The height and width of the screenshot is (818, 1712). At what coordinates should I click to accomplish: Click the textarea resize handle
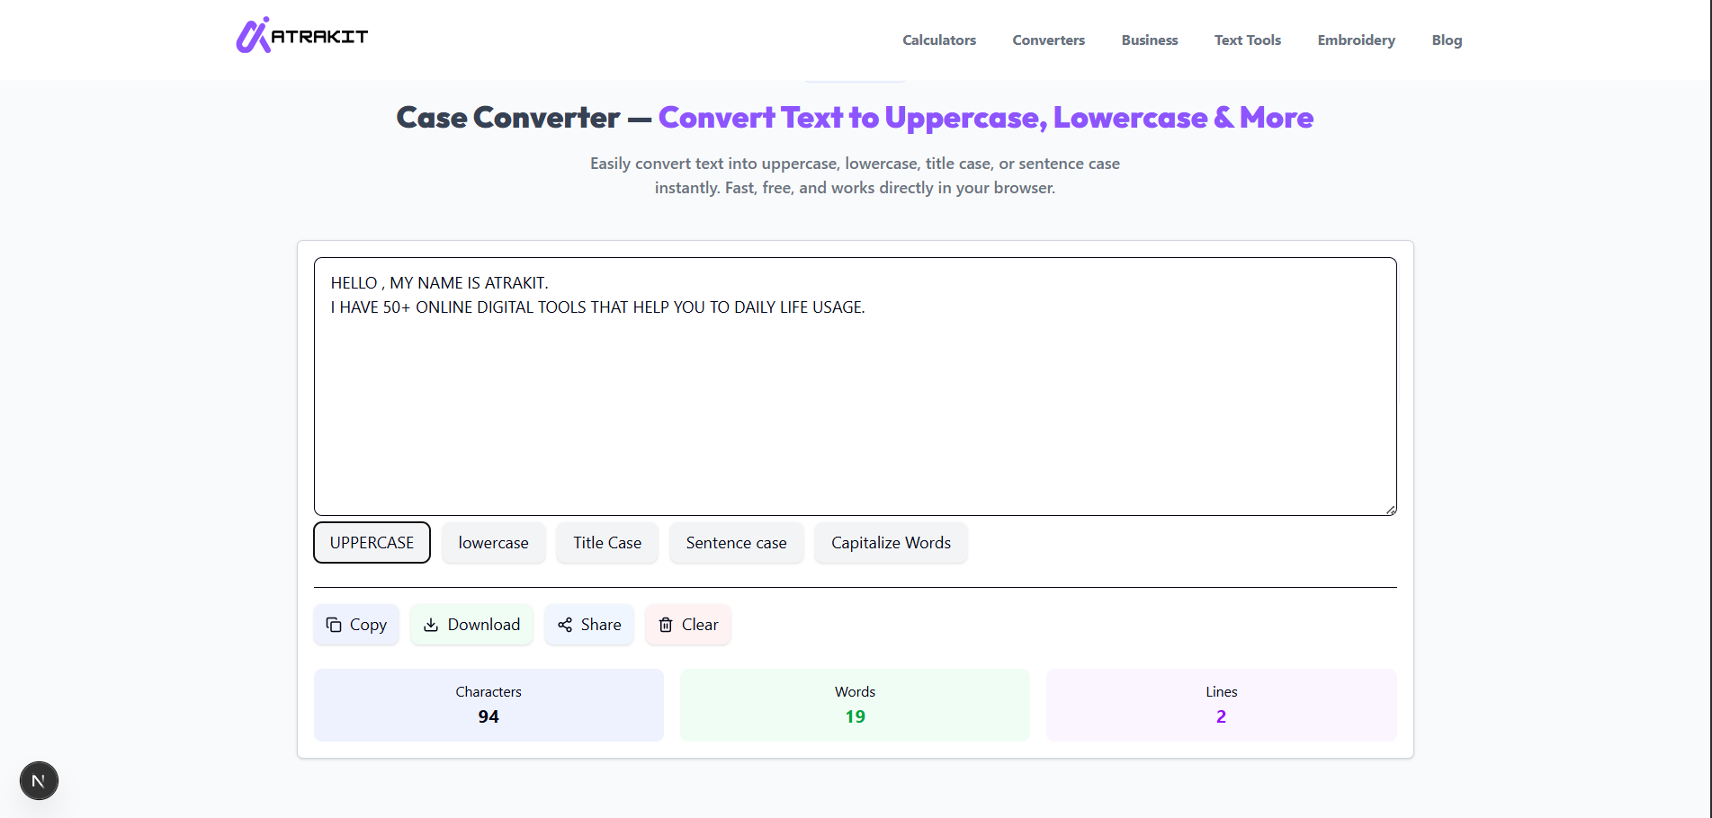click(1390, 509)
